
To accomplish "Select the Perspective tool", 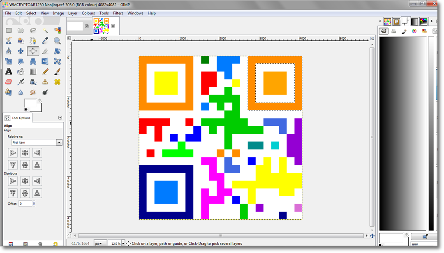I will [x=33, y=61].
